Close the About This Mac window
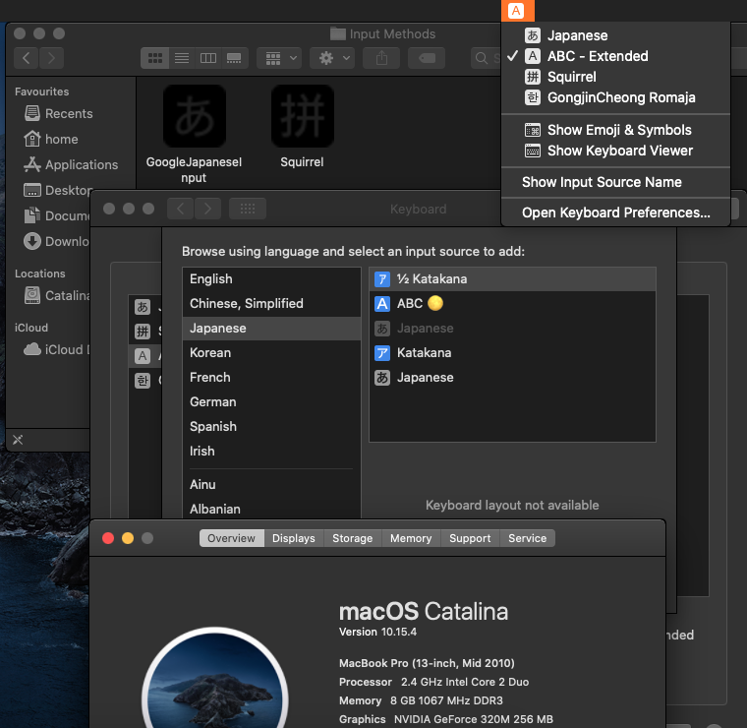 108,538
